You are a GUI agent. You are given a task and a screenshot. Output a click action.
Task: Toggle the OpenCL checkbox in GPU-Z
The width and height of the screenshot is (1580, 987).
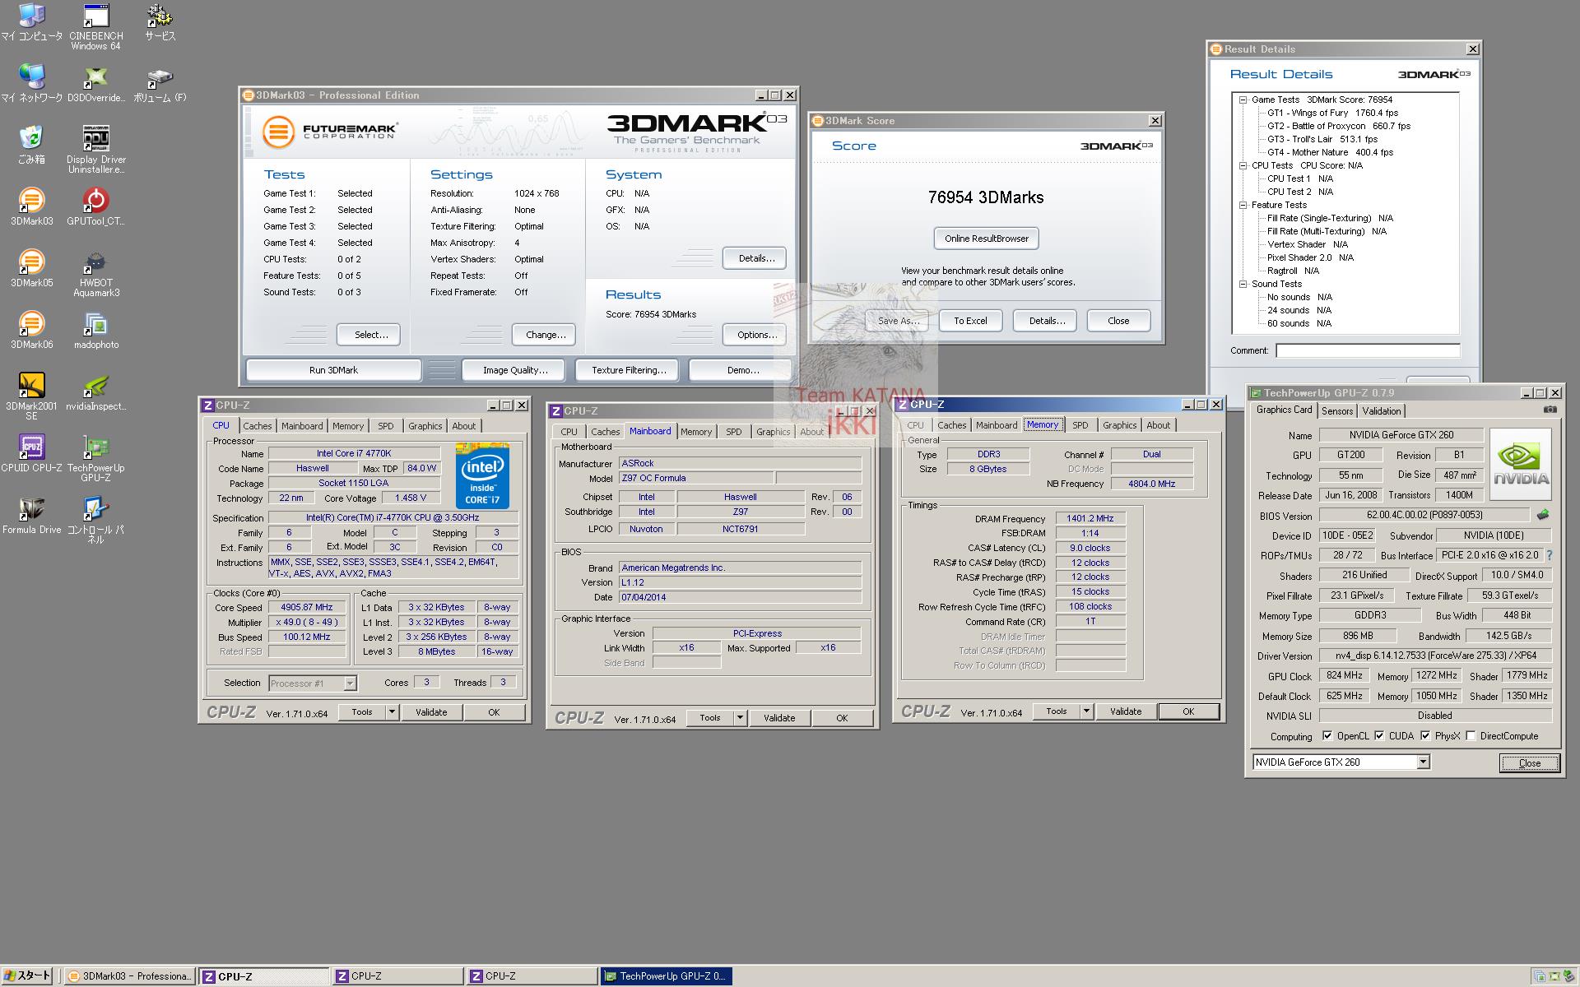(1327, 736)
